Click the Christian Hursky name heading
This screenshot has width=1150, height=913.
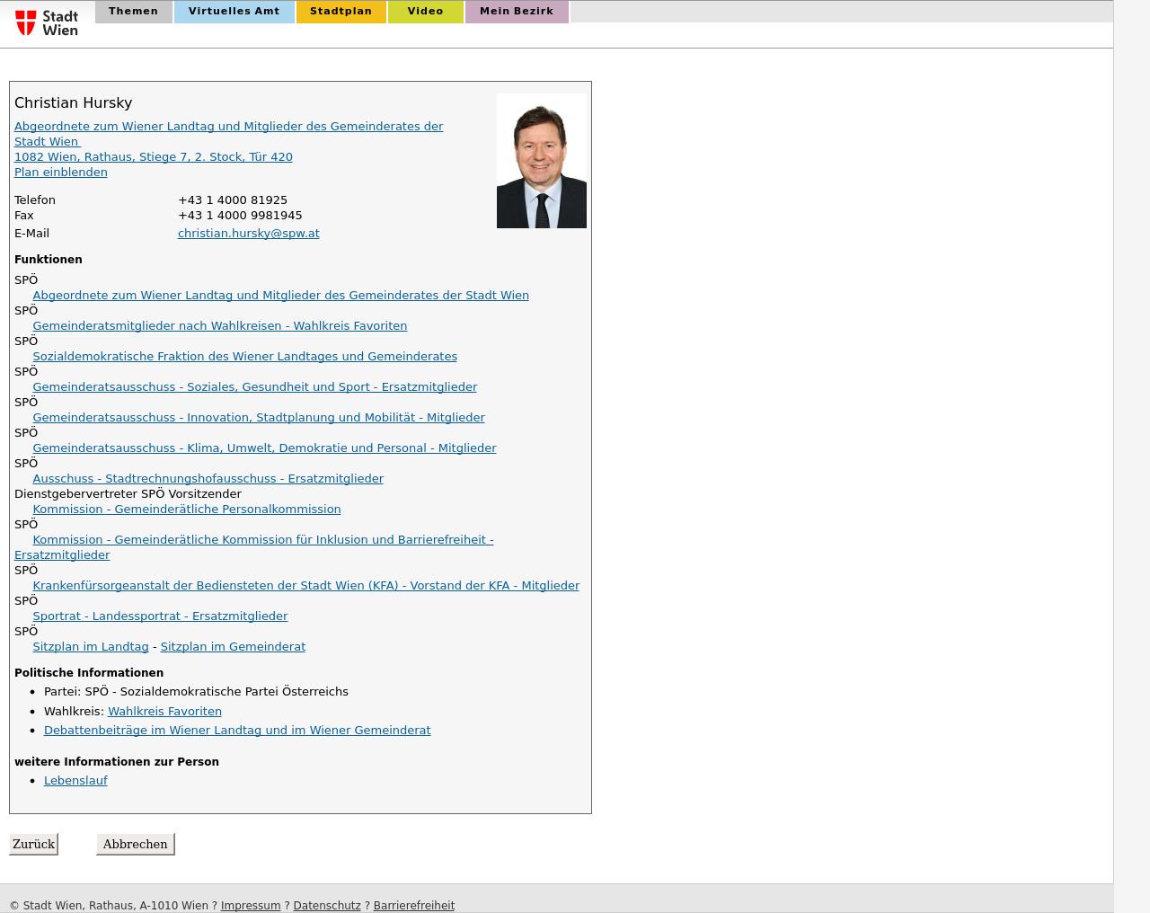(74, 102)
